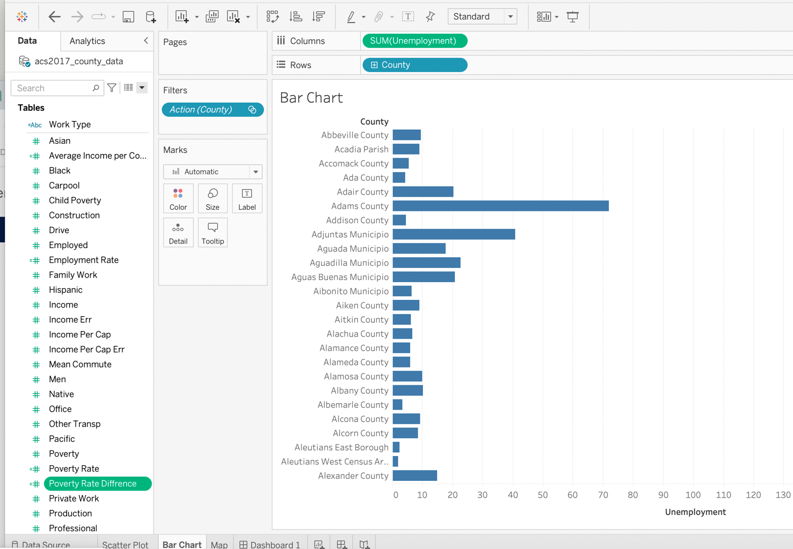Click the Duplicate worksheet toolbar icon
This screenshot has width=793, height=549.
pyautogui.click(x=212, y=17)
